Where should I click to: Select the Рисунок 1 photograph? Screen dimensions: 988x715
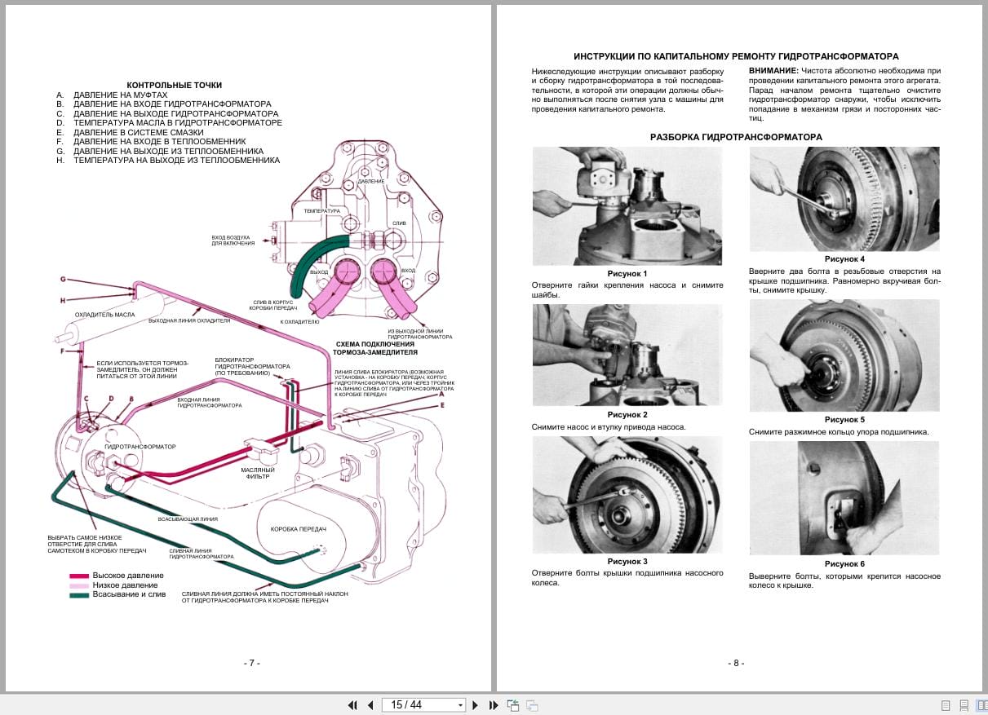[627, 205]
